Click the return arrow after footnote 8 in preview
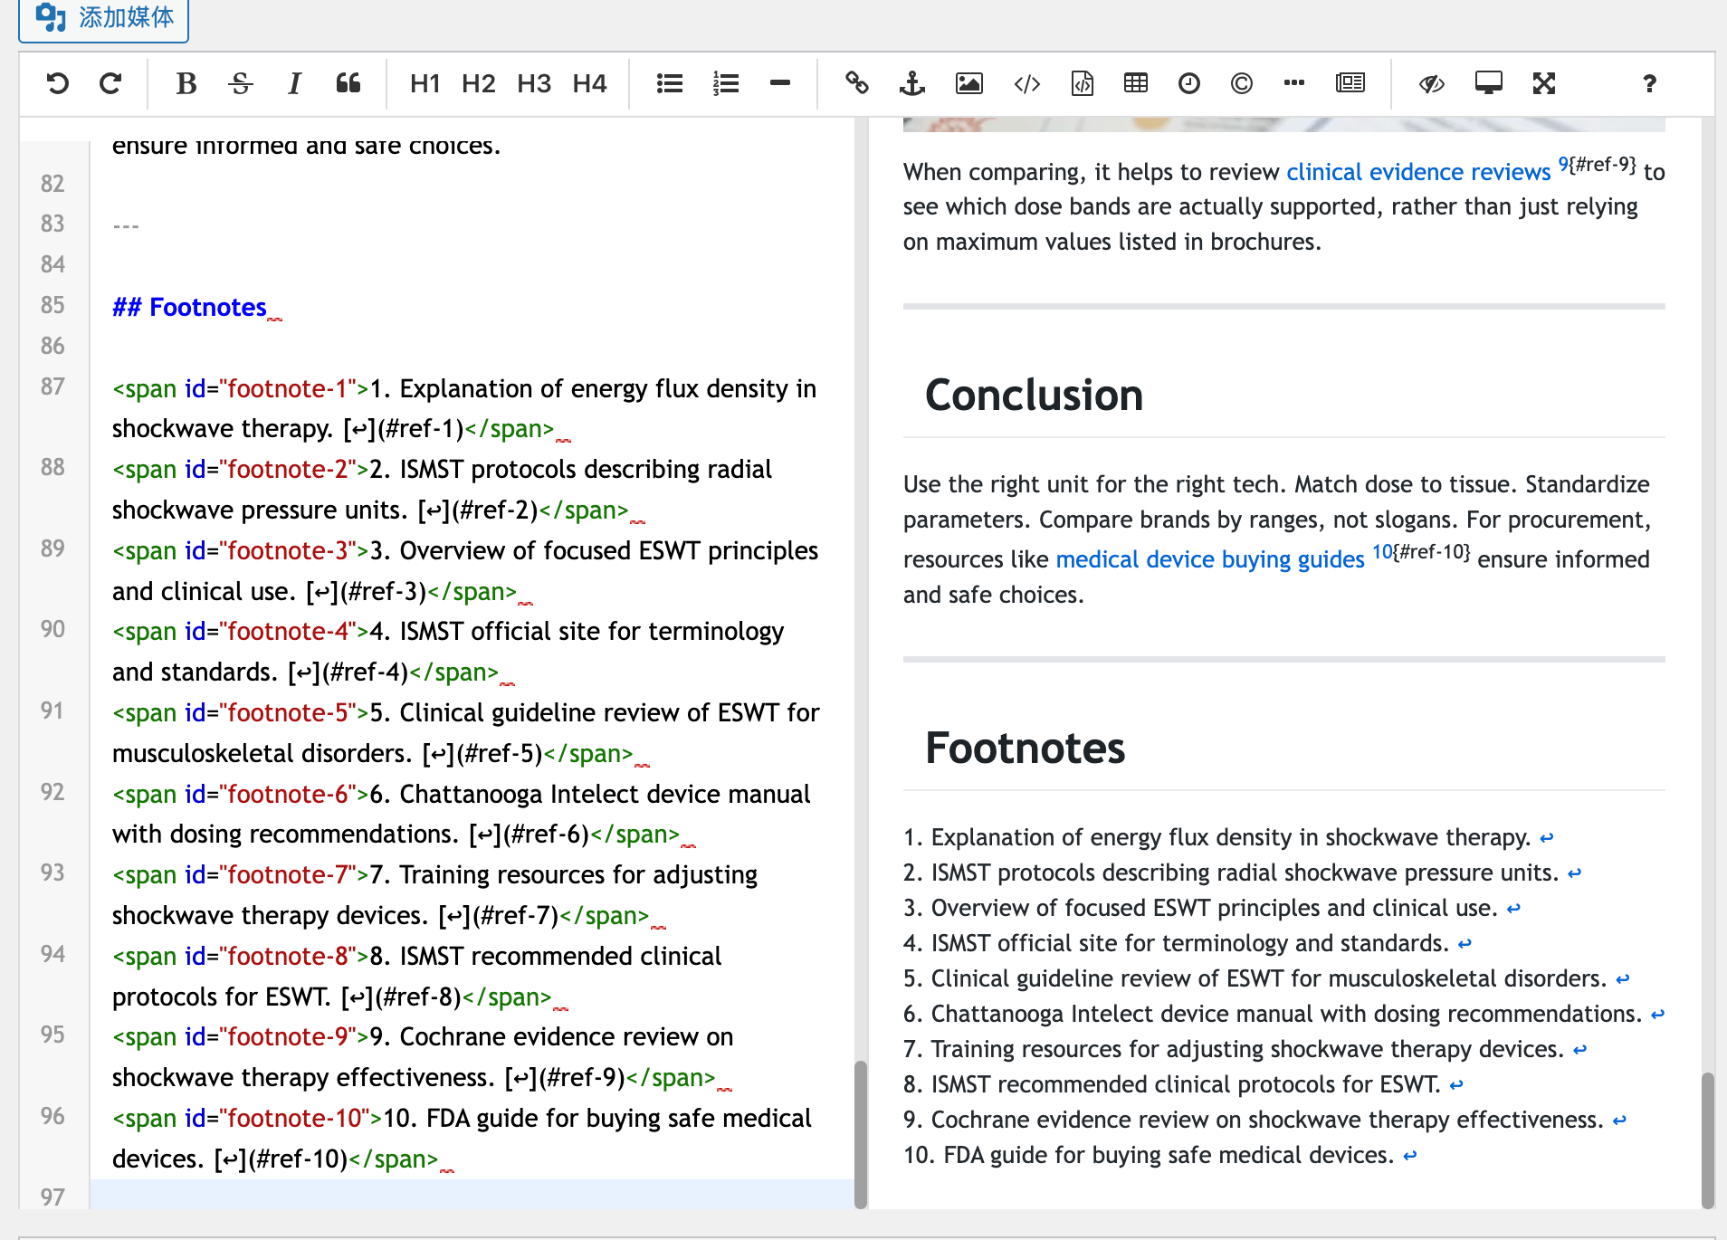This screenshot has height=1240, width=1727. click(x=1456, y=1085)
